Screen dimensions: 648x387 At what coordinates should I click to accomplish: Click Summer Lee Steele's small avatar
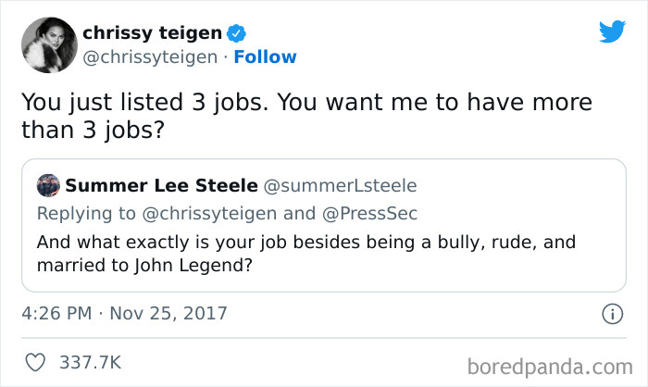tap(48, 185)
